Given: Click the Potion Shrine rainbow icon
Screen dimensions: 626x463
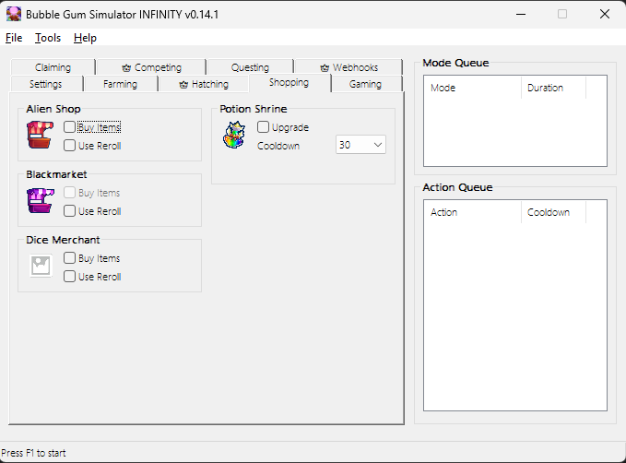Looking at the screenshot, I should tap(234, 135).
